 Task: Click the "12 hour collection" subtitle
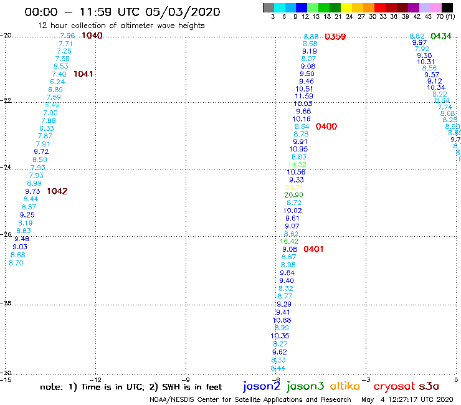121,26
